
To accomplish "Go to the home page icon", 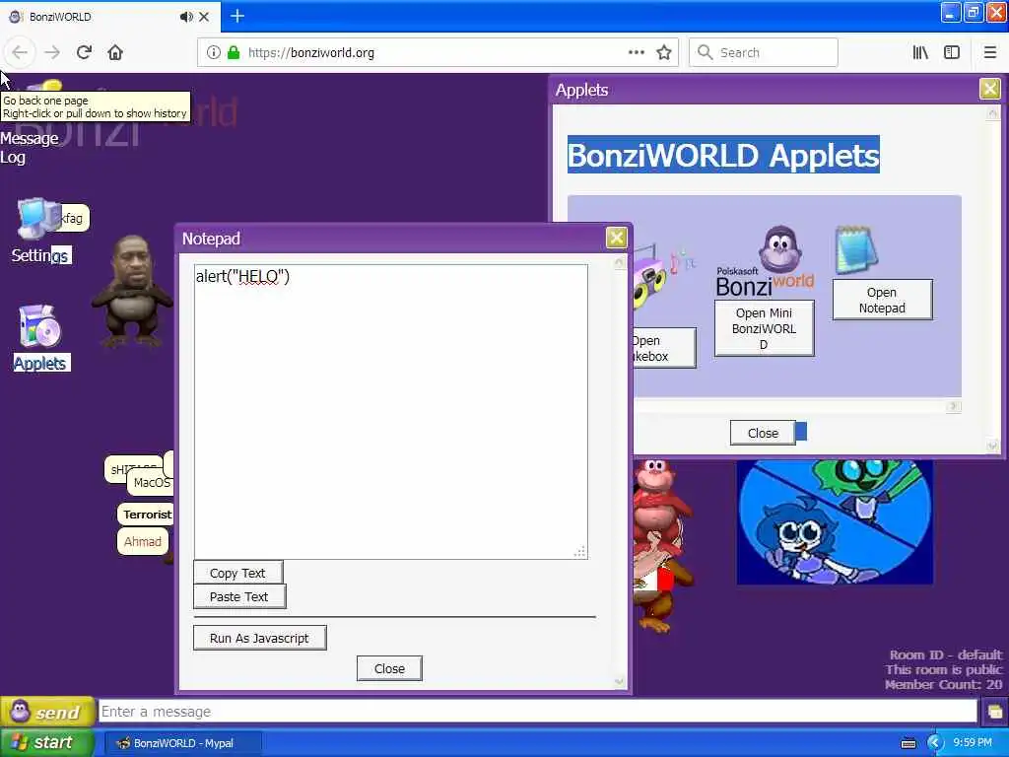I will point(115,52).
